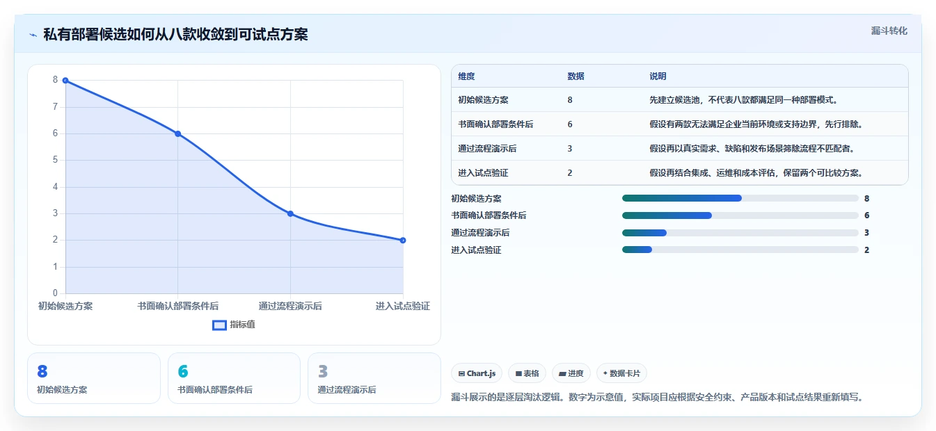
Task: Click the chart point for 初始候选方案
Action: (65, 81)
